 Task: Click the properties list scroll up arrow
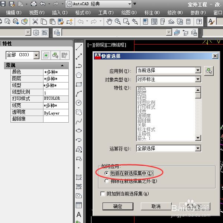198,90
